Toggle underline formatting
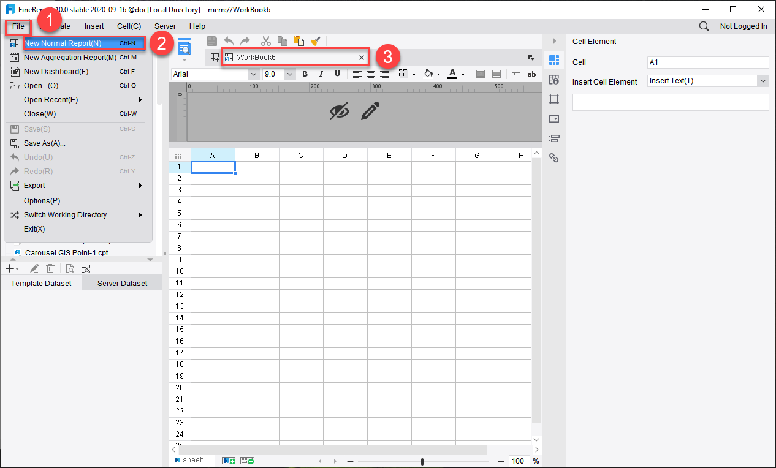 [337, 74]
